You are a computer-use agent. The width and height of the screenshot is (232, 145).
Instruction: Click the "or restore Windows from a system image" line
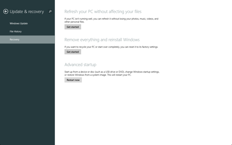pyautogui.click(x=98, y=75)
